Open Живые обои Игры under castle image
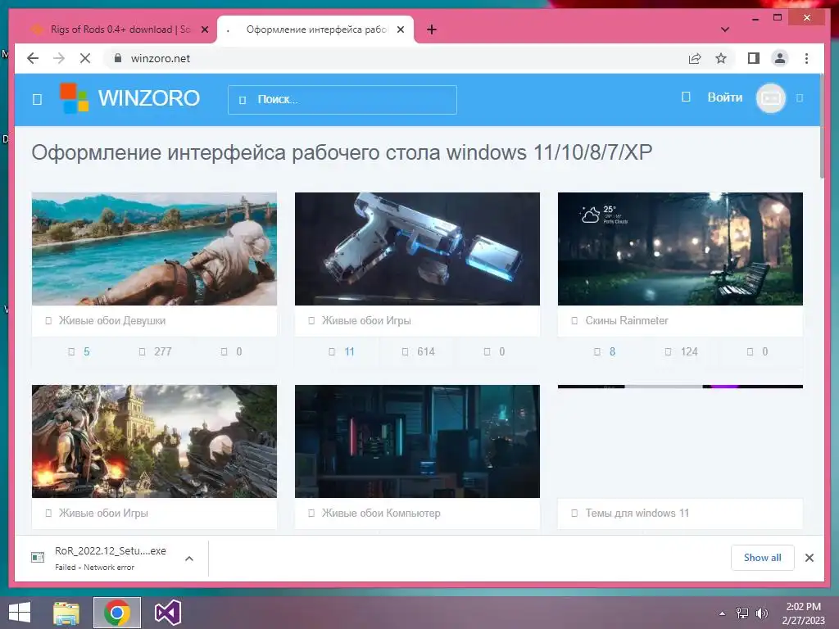Viewport: 839px width, 629px height. [x=103, y=513]
